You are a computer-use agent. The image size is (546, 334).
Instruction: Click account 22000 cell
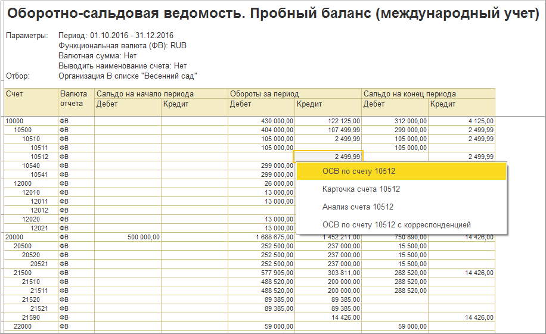[x=31, y=326]
